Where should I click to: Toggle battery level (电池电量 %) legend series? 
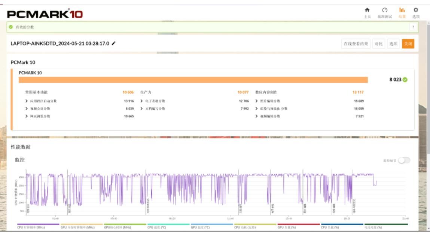point(386,226)
